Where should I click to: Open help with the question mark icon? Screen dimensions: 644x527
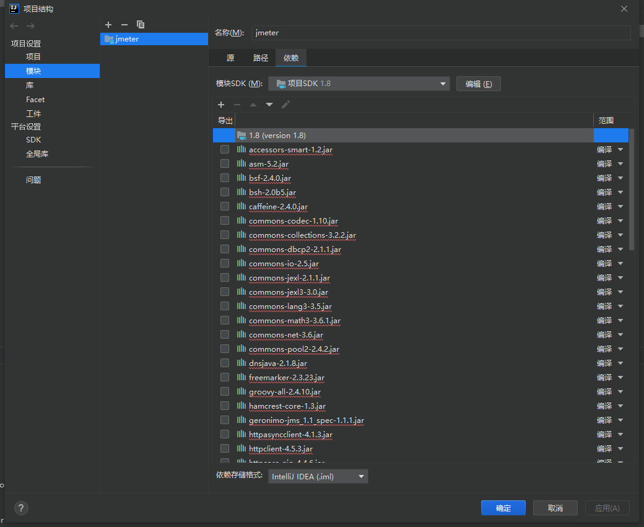click(21, 508)
